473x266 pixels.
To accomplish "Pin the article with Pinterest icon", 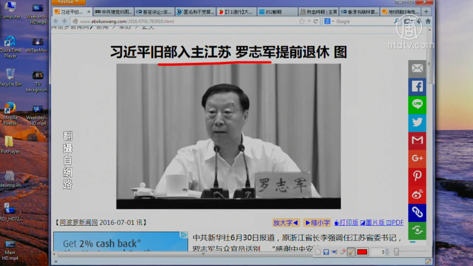I will tap(417, 176).
